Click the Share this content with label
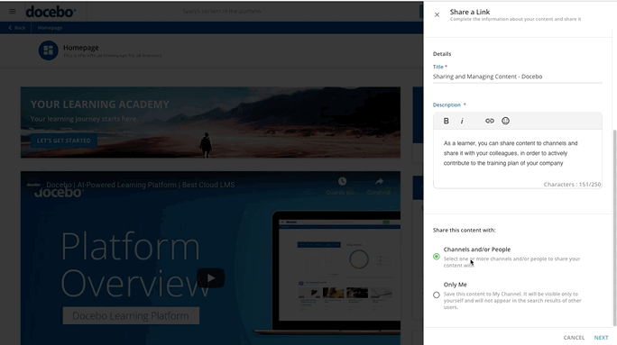The image size is (617, 345). click(465, 231)
